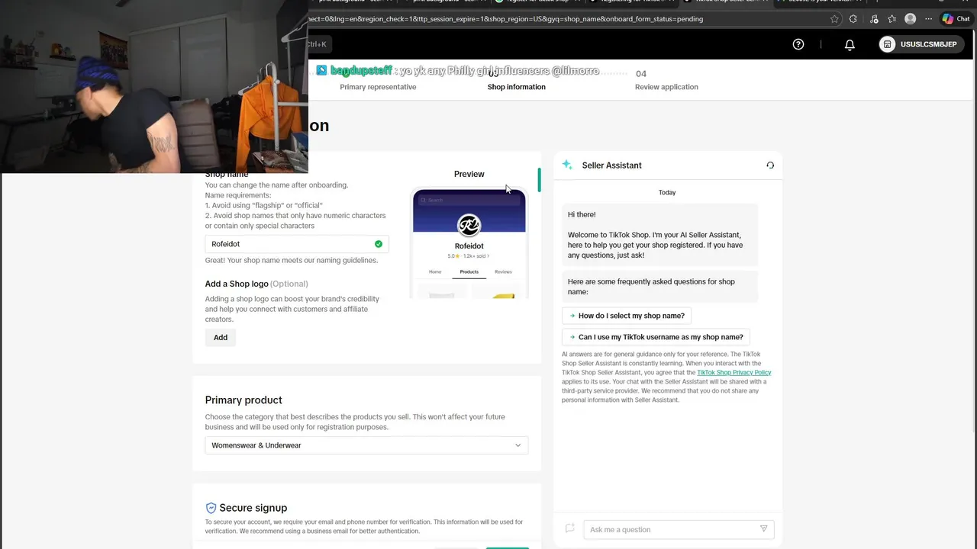
Task: Click the Rofeidot name in preview
Action: coord(469,246)
